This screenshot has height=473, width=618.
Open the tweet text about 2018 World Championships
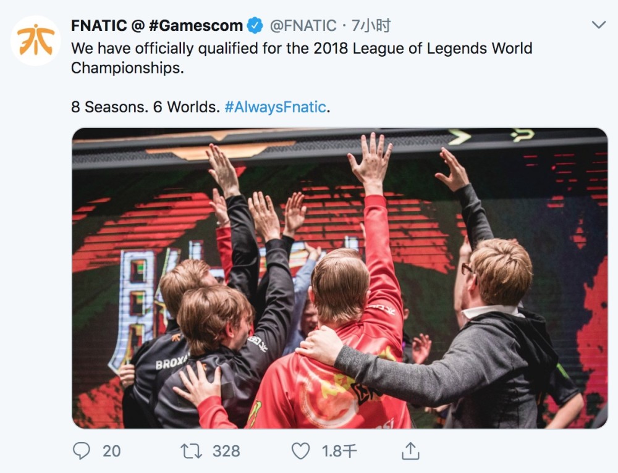302,58
